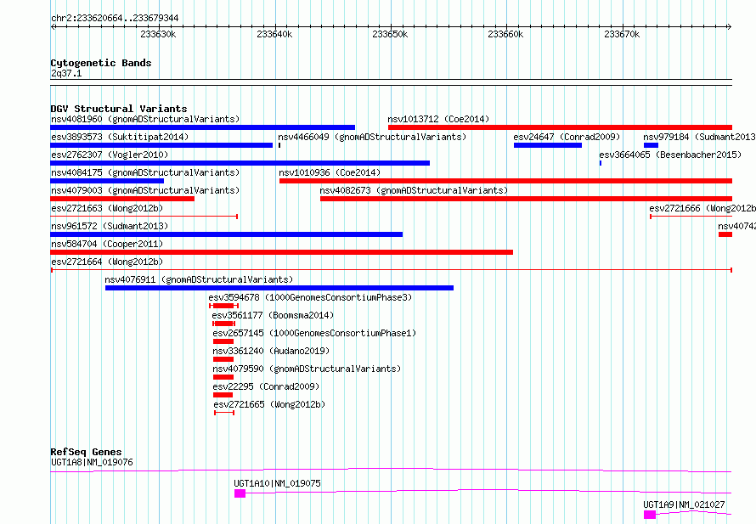Click the chr2:233620664..233679344 coordinates text

pyautogui.click(x=115, y=18)
